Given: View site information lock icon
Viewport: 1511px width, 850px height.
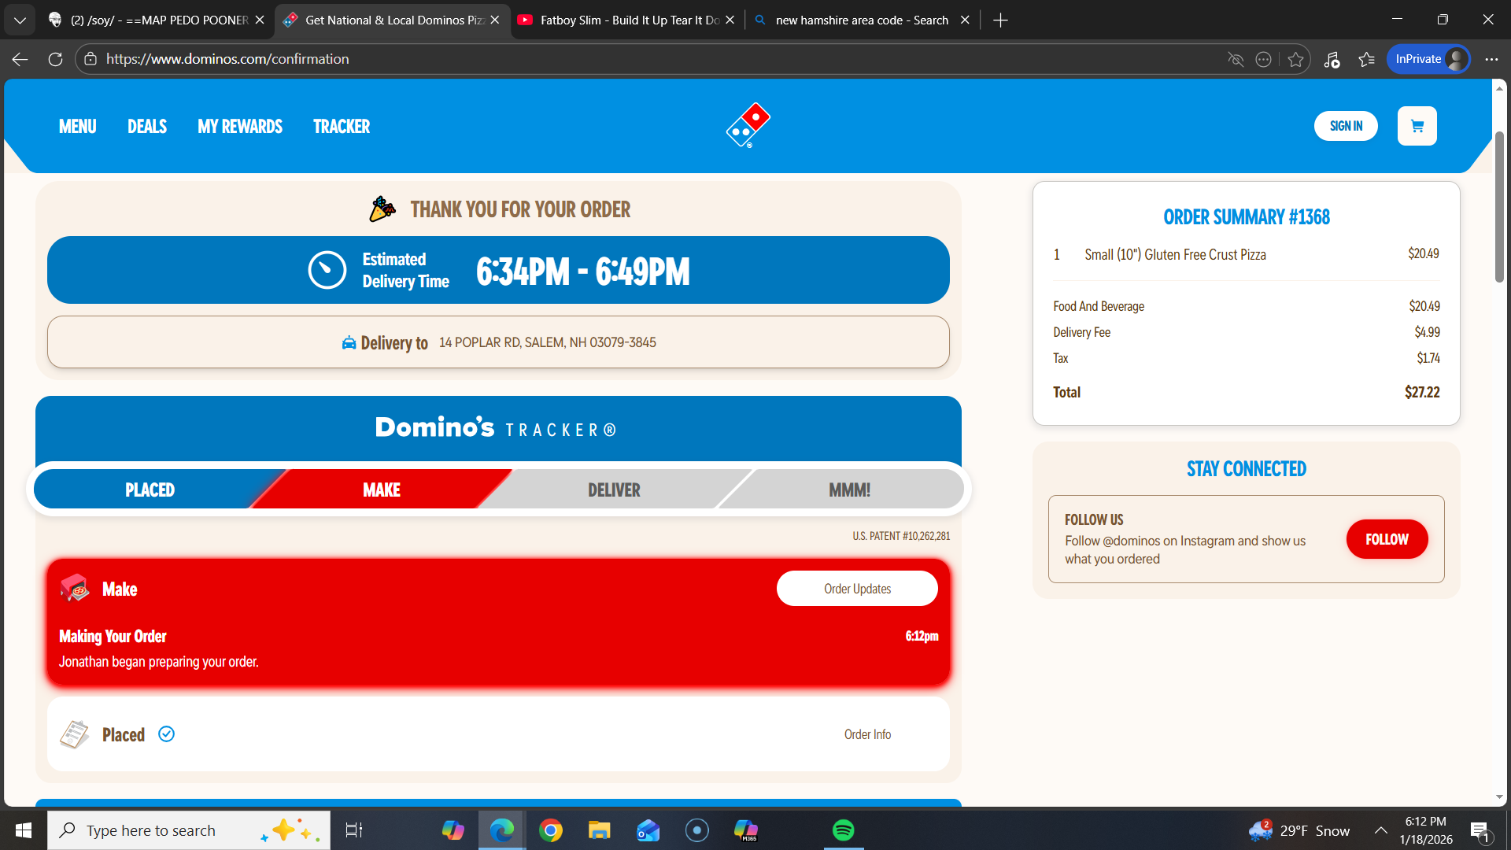Looking at the screenshot, I should tap(91, 59).
